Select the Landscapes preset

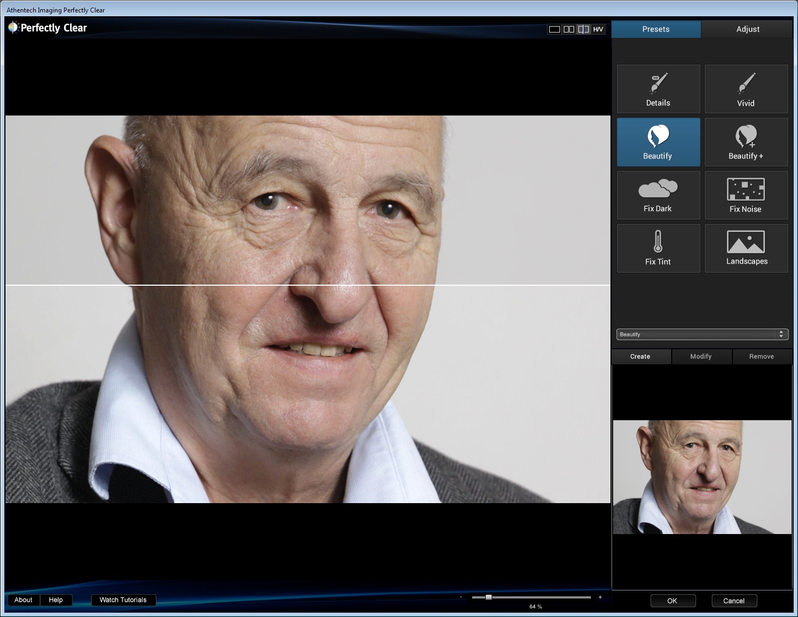click(x=746, y=248)
